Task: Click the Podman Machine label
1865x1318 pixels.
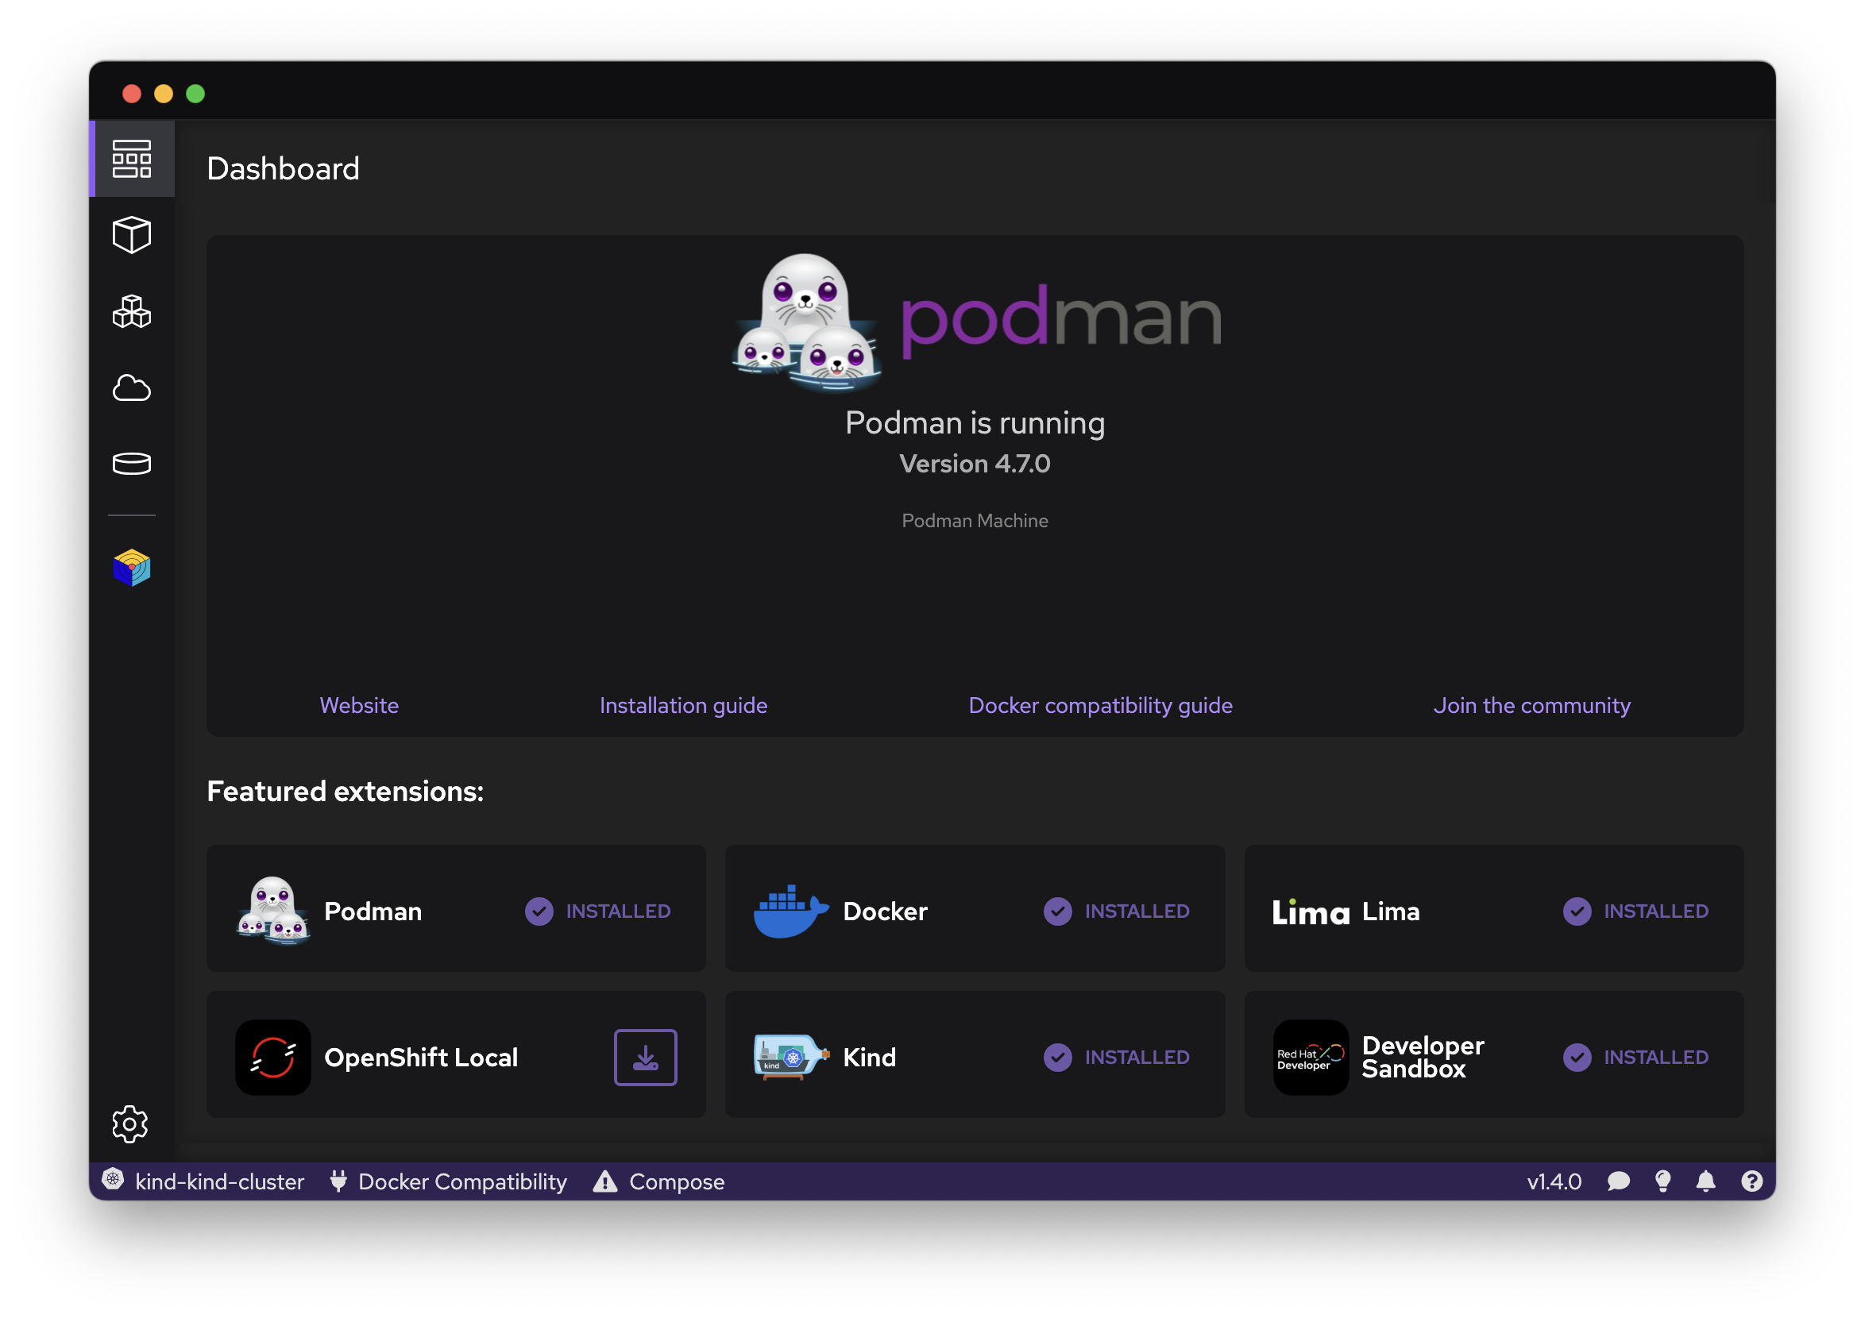Action: click(x=975, y=521)
